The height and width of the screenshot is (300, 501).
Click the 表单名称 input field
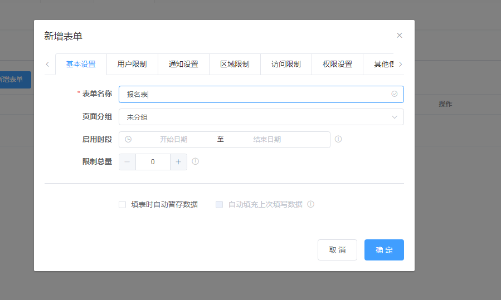point(261,95)
